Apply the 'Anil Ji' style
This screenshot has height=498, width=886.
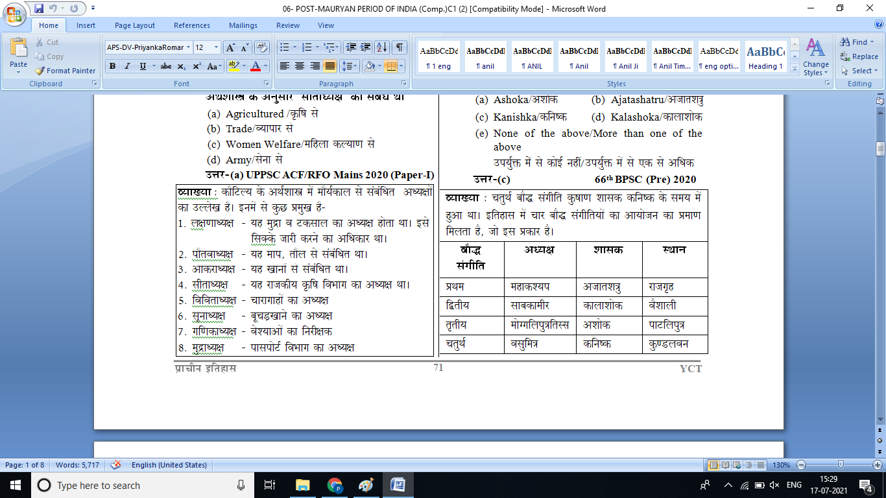pyautogui.click(x=626, y=57)
